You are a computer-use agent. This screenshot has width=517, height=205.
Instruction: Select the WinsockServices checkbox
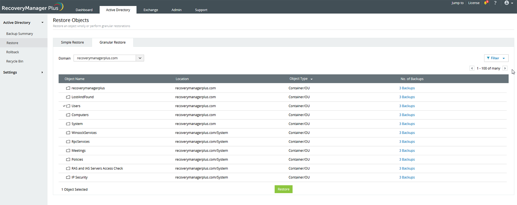68,133
